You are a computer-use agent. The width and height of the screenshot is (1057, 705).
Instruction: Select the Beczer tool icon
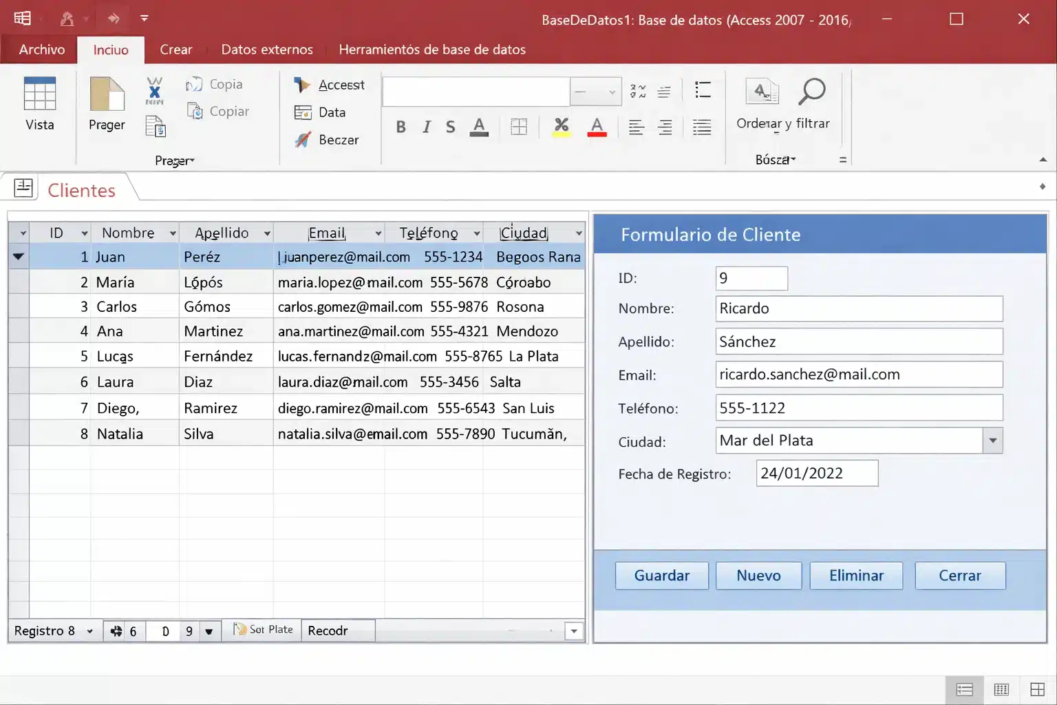pos(303,140)
